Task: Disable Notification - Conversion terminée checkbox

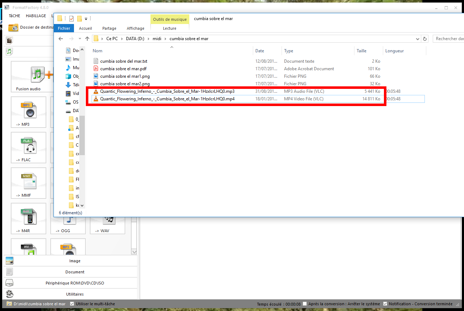Action: [x=385, y=304]
